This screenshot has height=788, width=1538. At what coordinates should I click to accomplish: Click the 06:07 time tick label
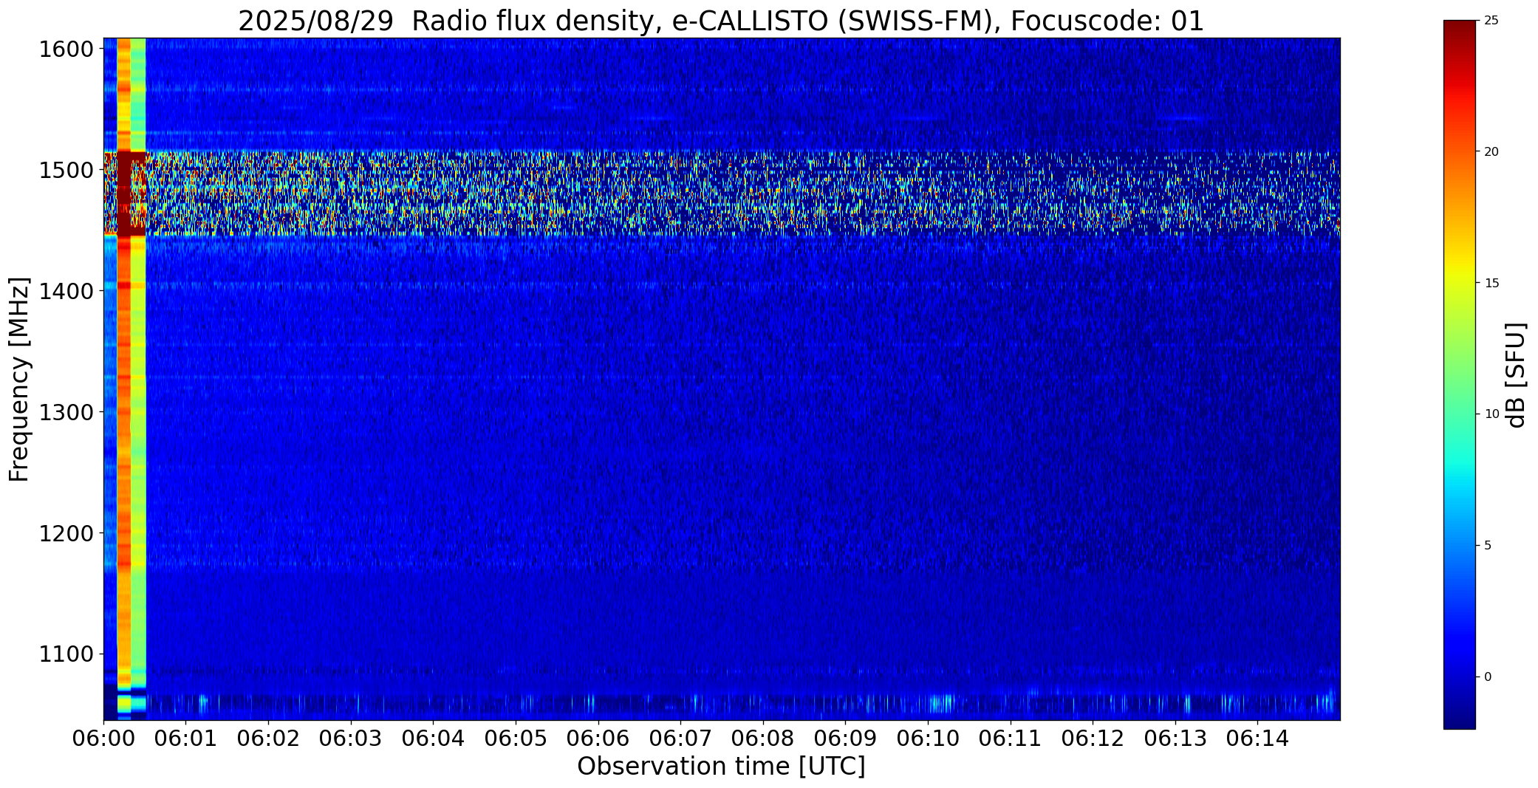click(680, 739)
